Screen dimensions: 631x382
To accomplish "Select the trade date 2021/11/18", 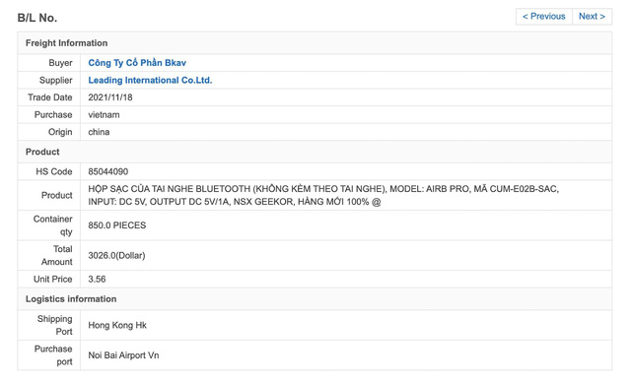I will click(110, 97).
